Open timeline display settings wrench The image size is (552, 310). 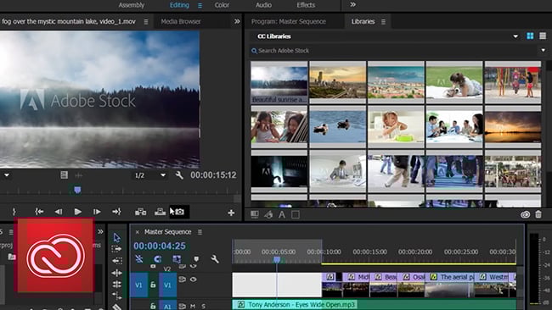[215, 259]
